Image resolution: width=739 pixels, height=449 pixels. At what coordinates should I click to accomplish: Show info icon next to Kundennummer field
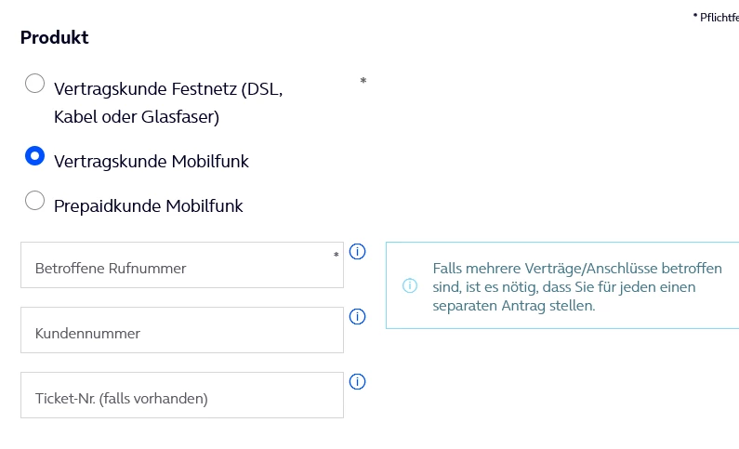click(357, 317)
